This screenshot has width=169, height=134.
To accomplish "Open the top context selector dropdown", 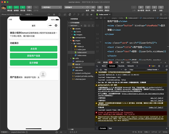I will pos(113,70).
